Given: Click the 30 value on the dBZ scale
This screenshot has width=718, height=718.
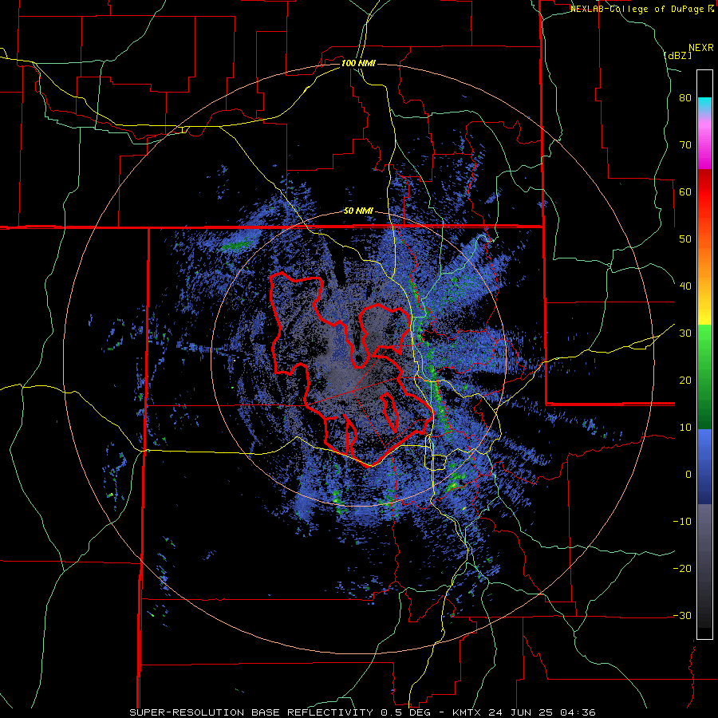Looking at the screenshot, I should (x=685, y=333).
